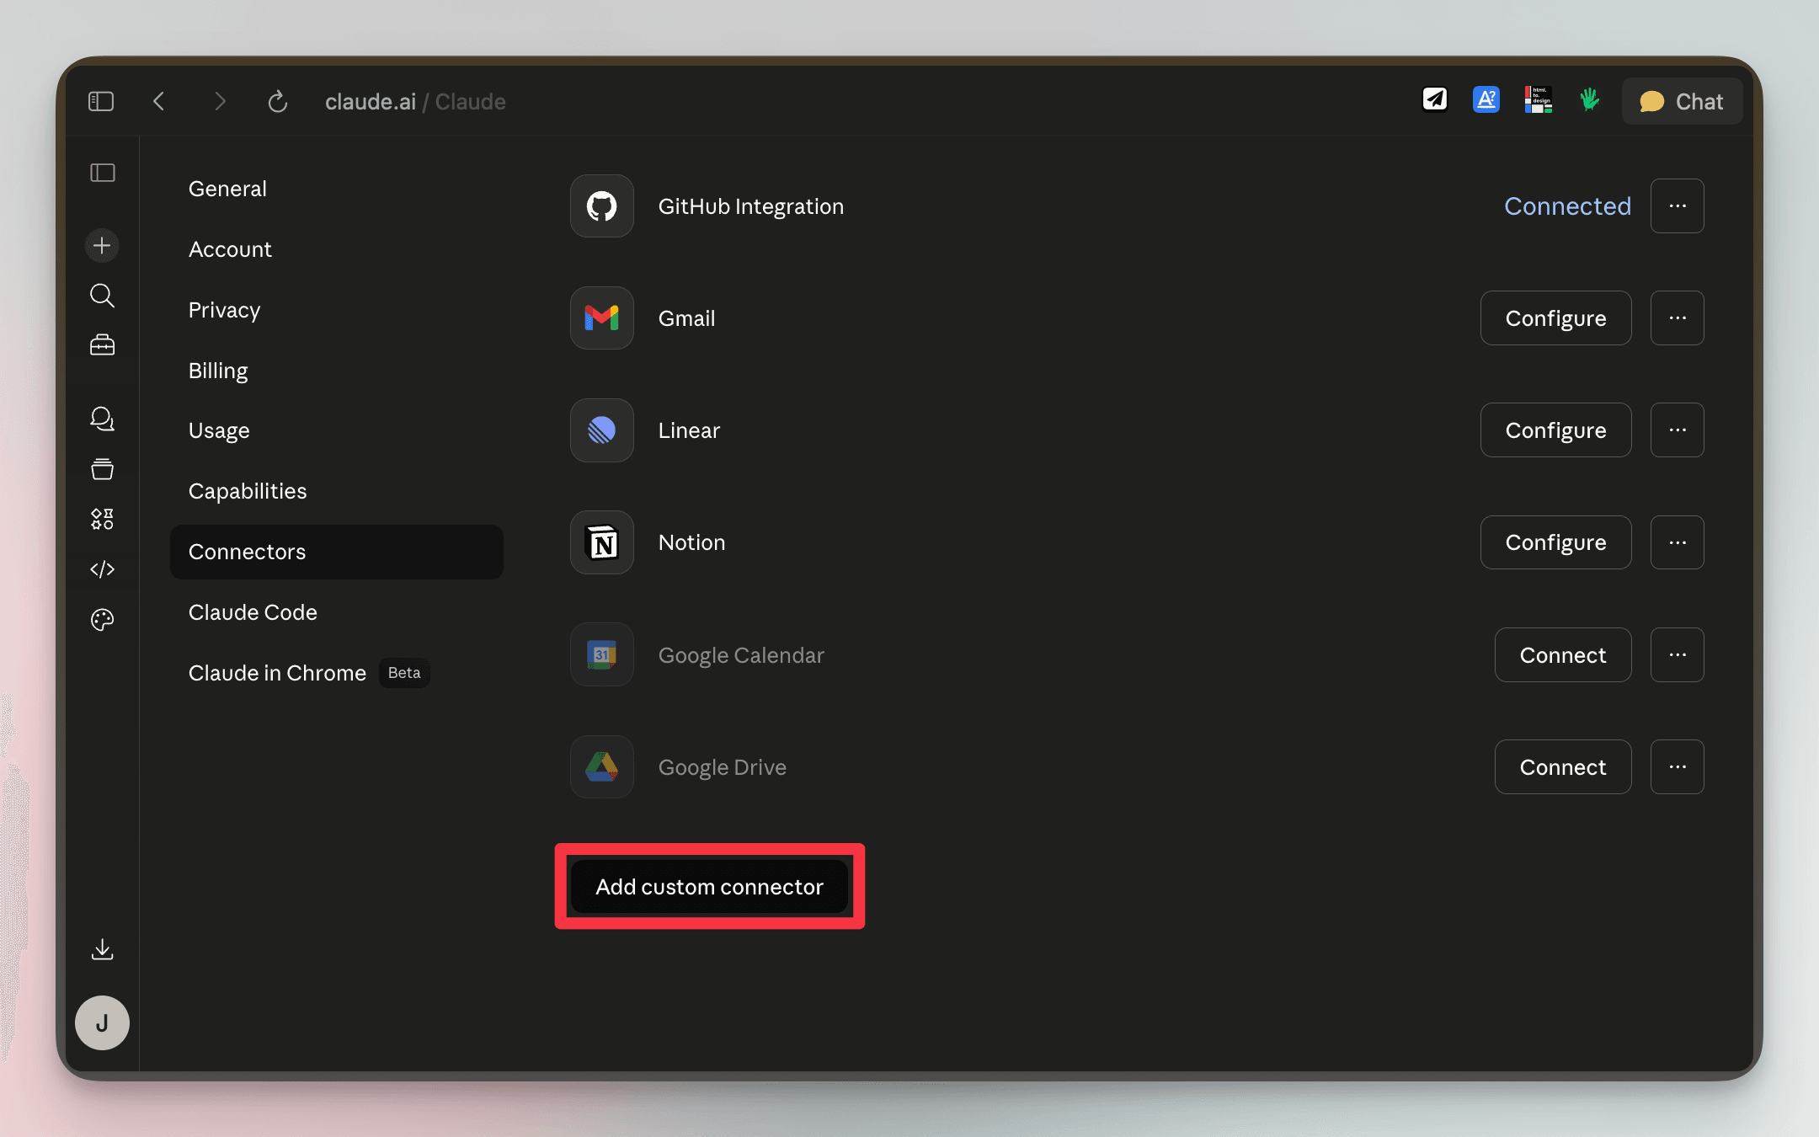
Task: Open the Chat button in toolbar
Action: point(1682,101)
